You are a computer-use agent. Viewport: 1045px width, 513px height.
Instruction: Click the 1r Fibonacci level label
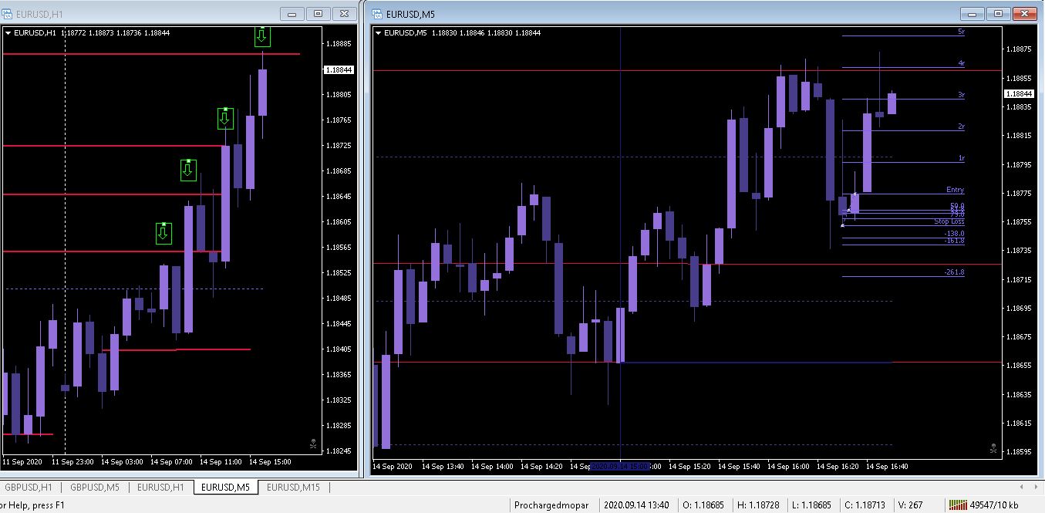pyautogui.click(x=961, y=158)
